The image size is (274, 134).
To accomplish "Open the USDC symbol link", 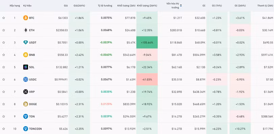I will 33,80.
